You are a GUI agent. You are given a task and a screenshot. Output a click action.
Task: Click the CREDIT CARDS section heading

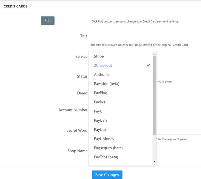pos(16,6)
